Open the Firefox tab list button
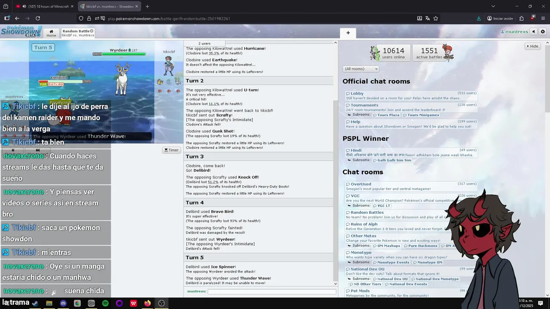This screenshot has height=309, width=550. click(x=6, y=6)
